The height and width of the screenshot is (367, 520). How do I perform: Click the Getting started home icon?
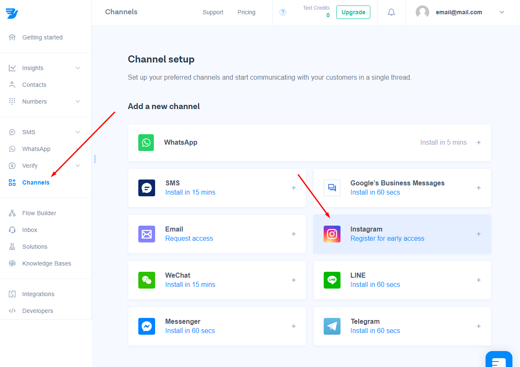[x=12, y=37]
